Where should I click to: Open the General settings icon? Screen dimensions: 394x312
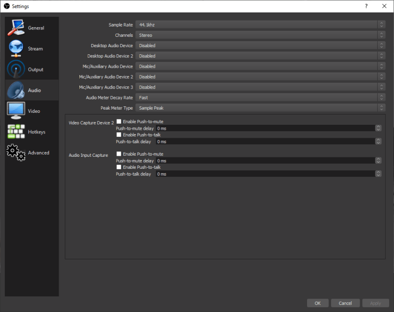point(16,28)
